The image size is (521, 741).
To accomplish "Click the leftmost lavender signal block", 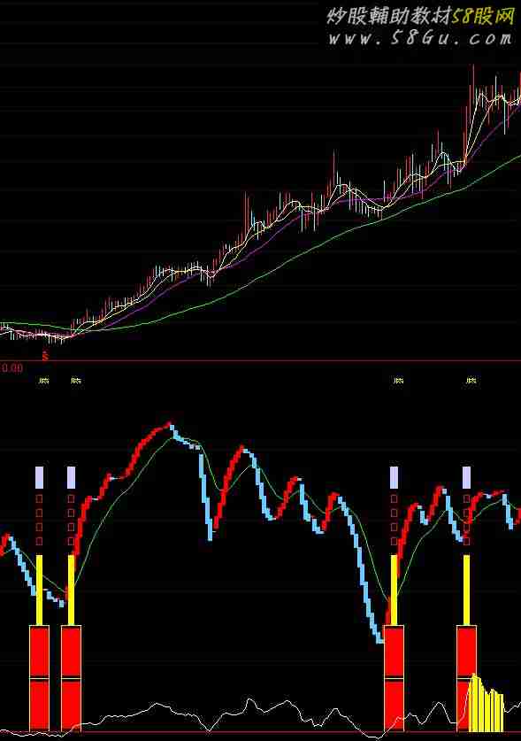I will pyautogui.click(x=39, y=477).
